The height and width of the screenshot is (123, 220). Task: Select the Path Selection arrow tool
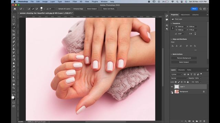[x=14, y=77]
